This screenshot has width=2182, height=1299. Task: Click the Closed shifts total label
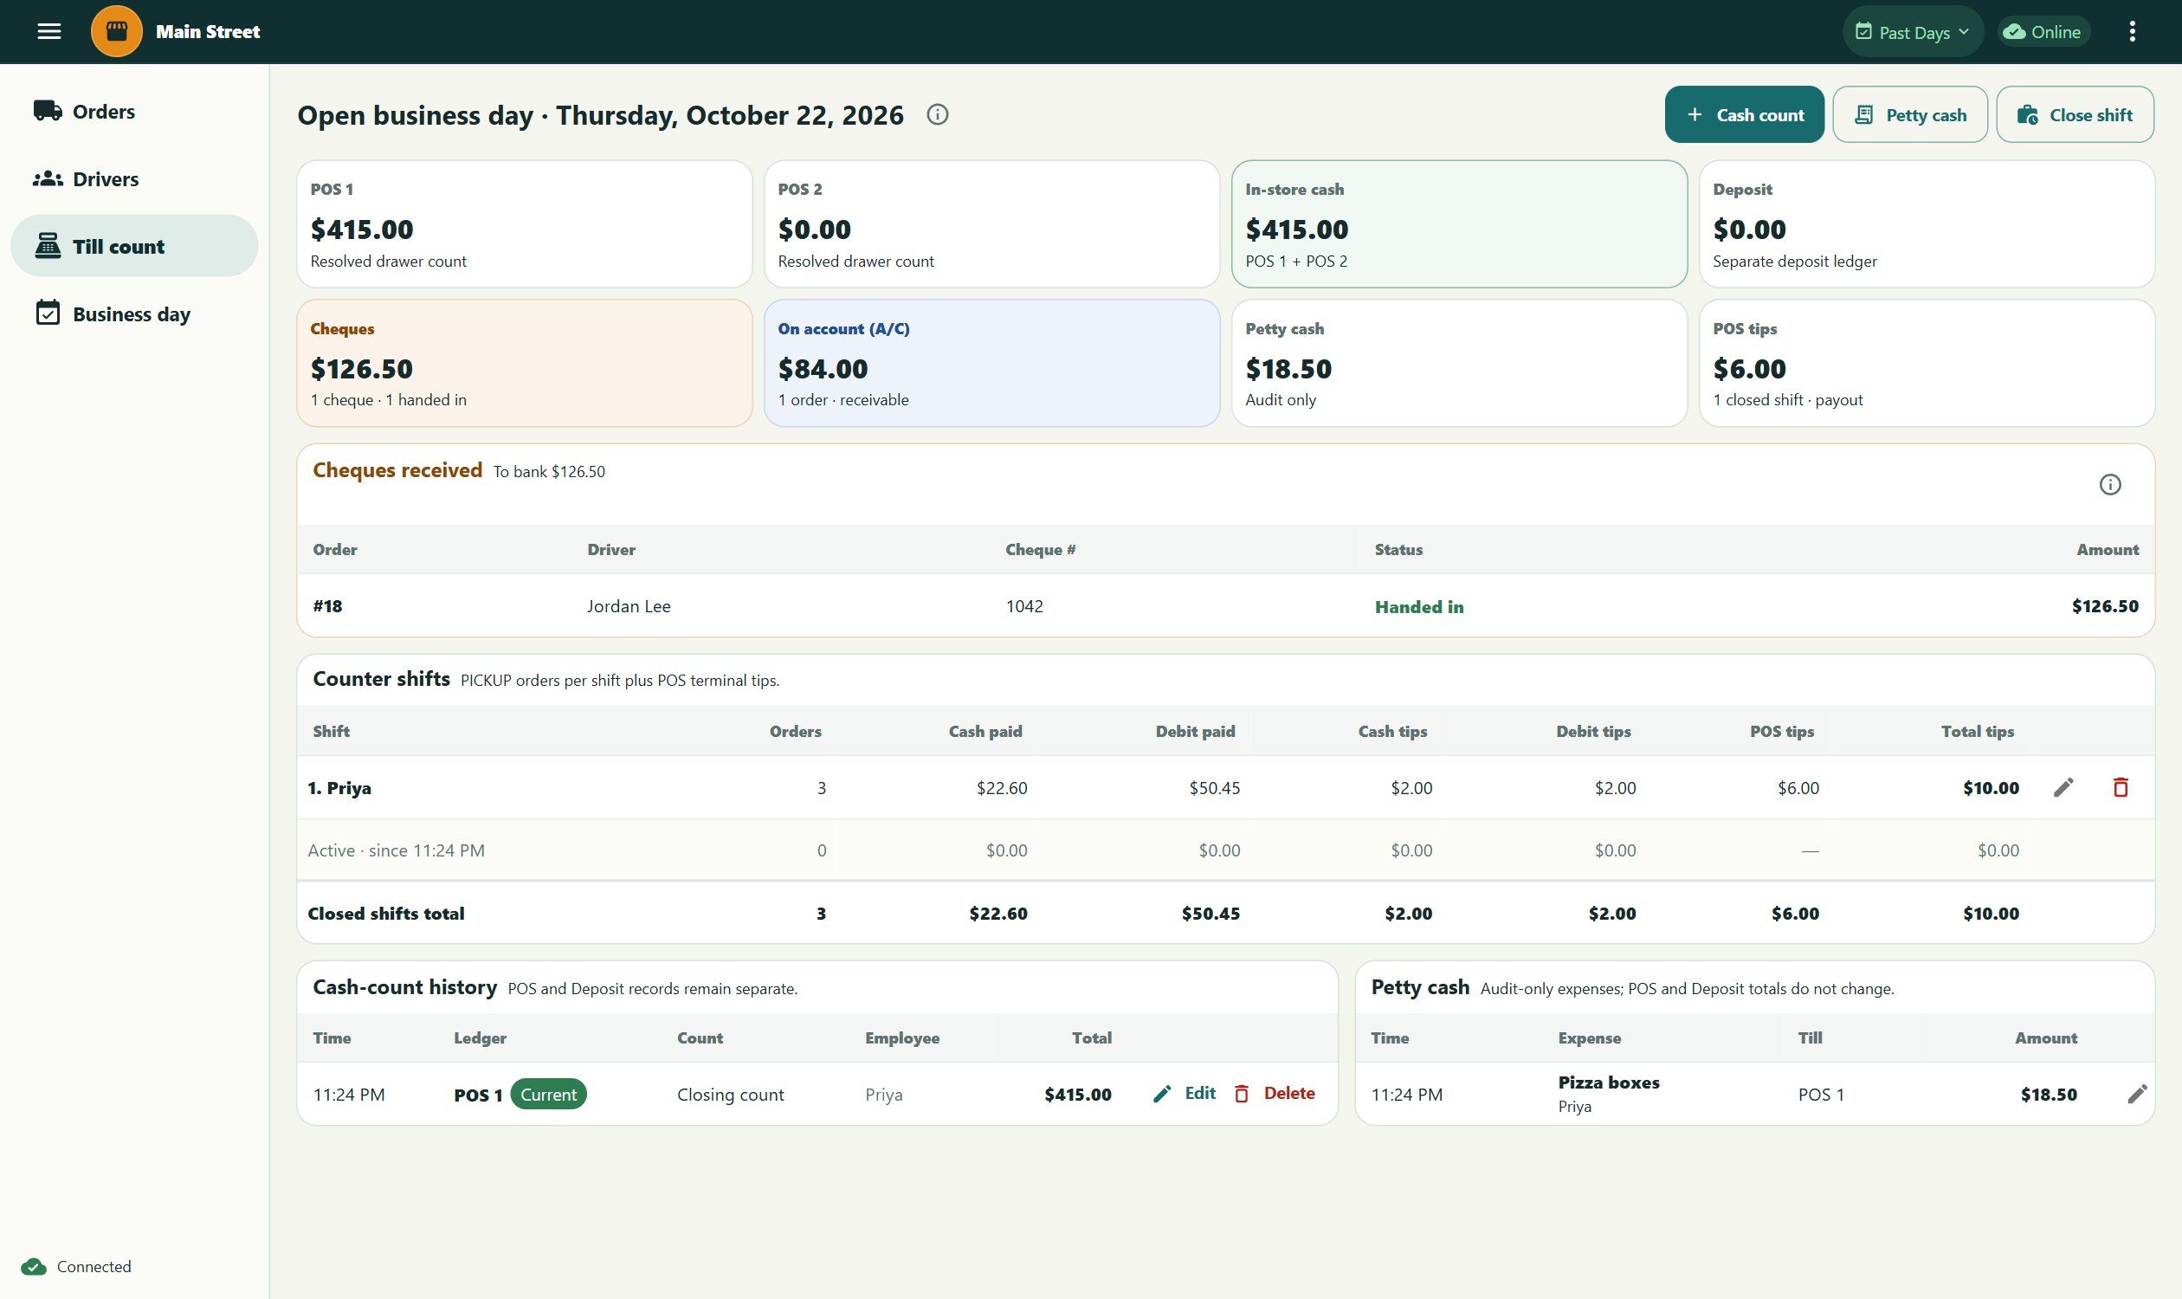(386, 913)
